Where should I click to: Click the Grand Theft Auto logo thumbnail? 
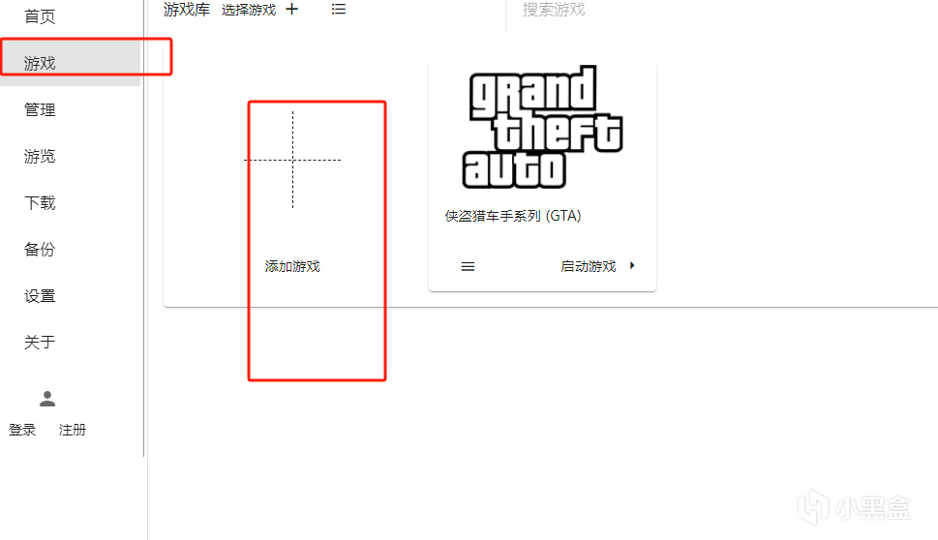tap(542, 127)
